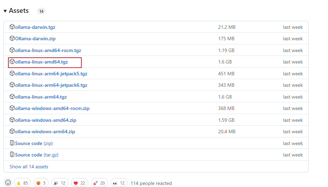Click the 343 MB size value
Viewport: 328px width, 187px height.
(226, 85)
